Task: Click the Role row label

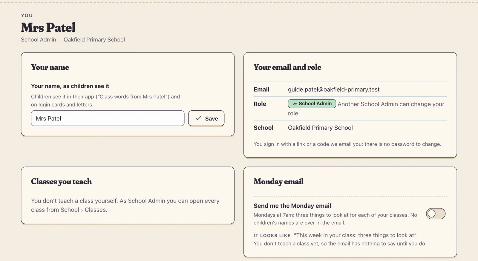Action: coord(260,104)
